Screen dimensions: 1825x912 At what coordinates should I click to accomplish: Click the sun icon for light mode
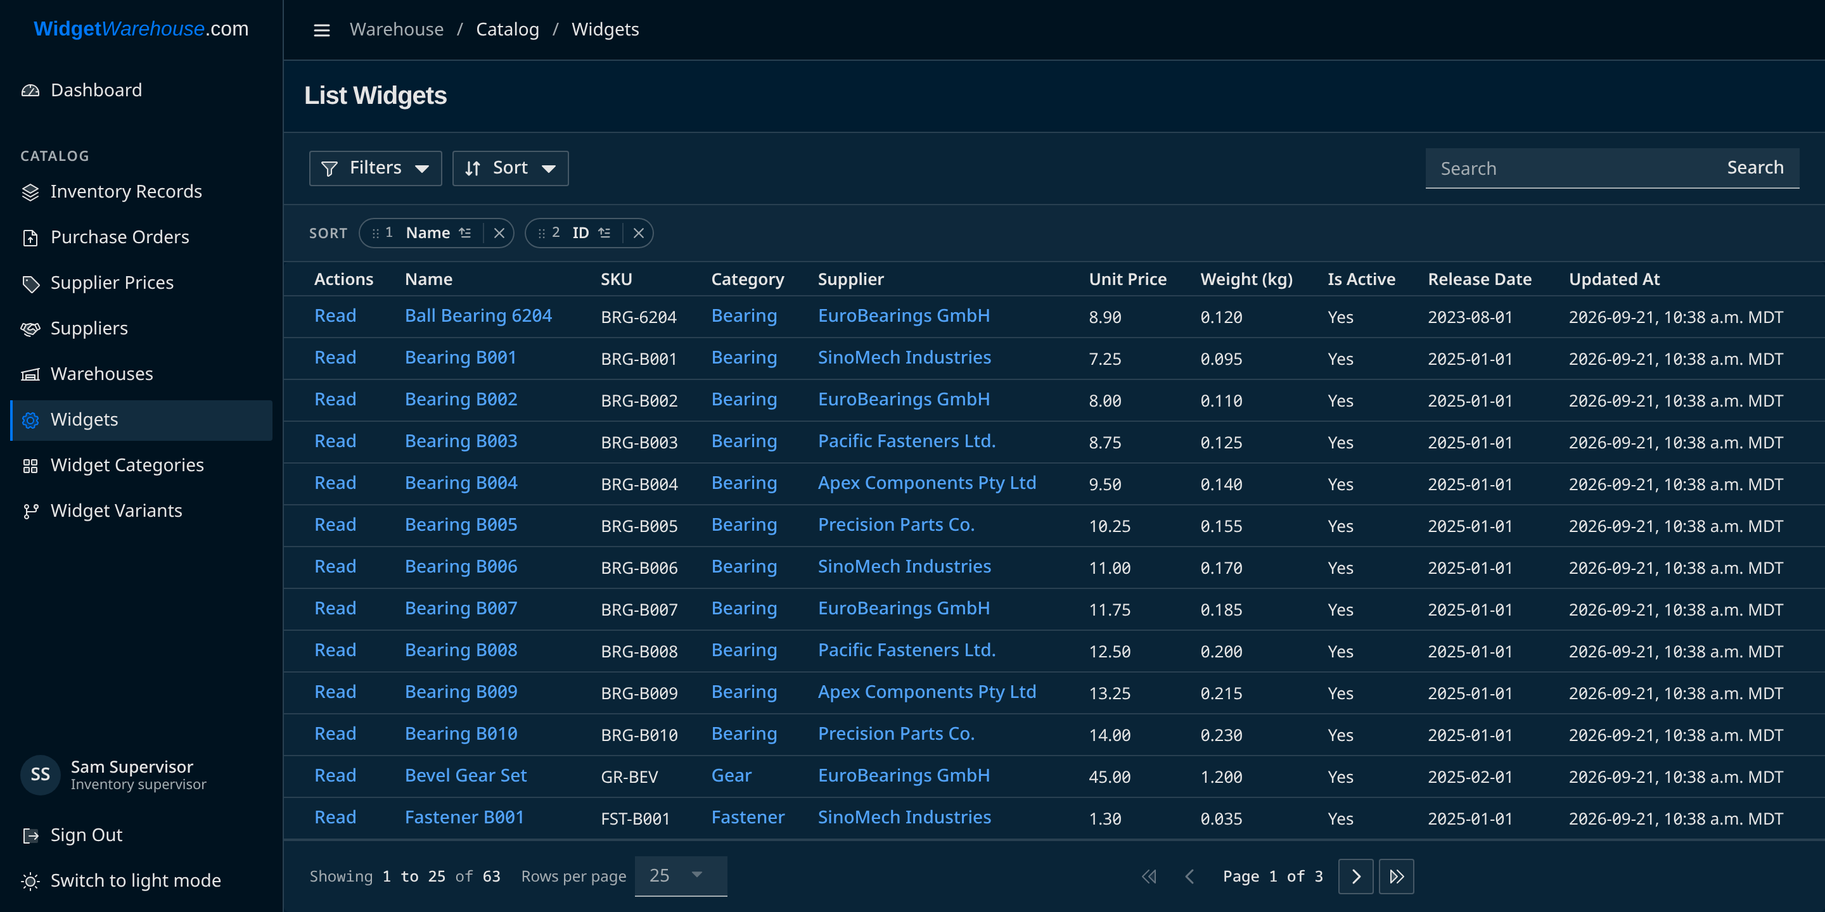tap(30, 881)
